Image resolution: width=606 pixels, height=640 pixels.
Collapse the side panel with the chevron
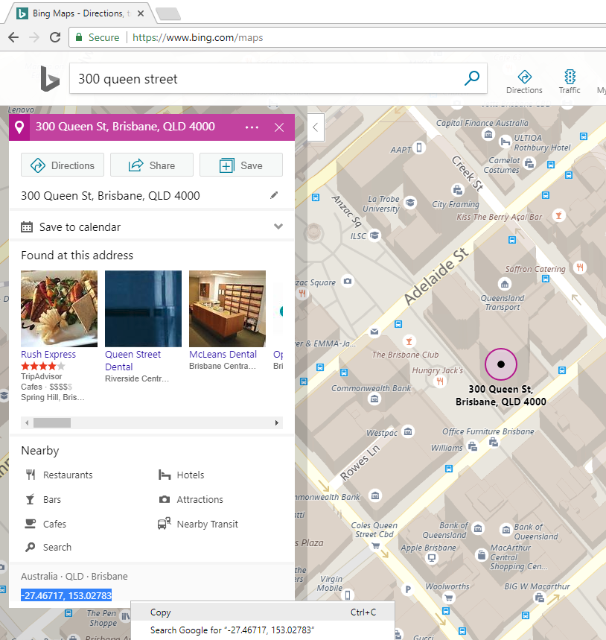[316, 127]
